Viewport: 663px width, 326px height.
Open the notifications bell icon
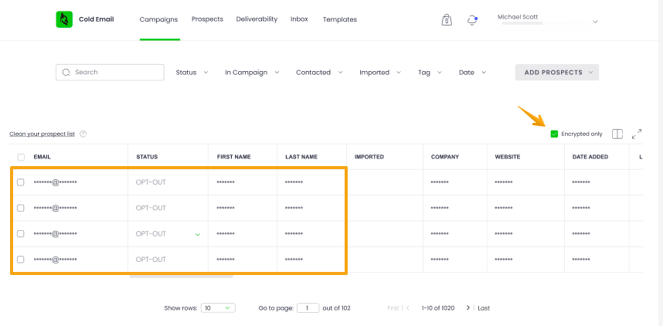click(472, 20)
